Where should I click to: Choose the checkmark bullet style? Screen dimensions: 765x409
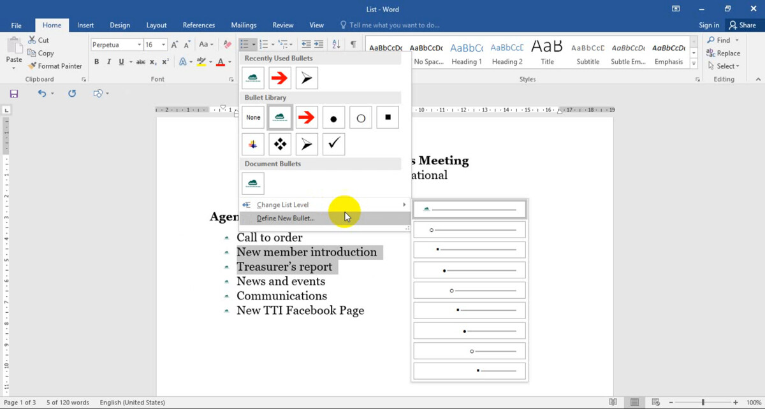(333, 145)
